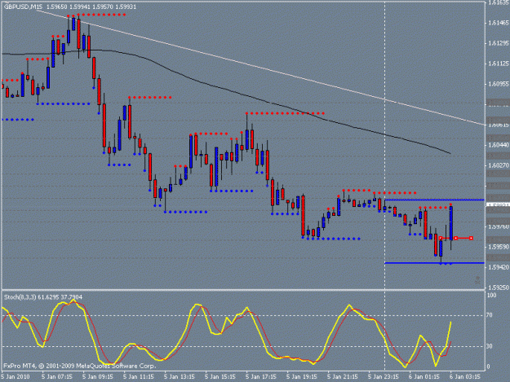Image resolution: width=510 pixels, height=382 pixels.
Task: Click the FxPro MT4 MetaQuotes copyright text
Action: (80, 366)
